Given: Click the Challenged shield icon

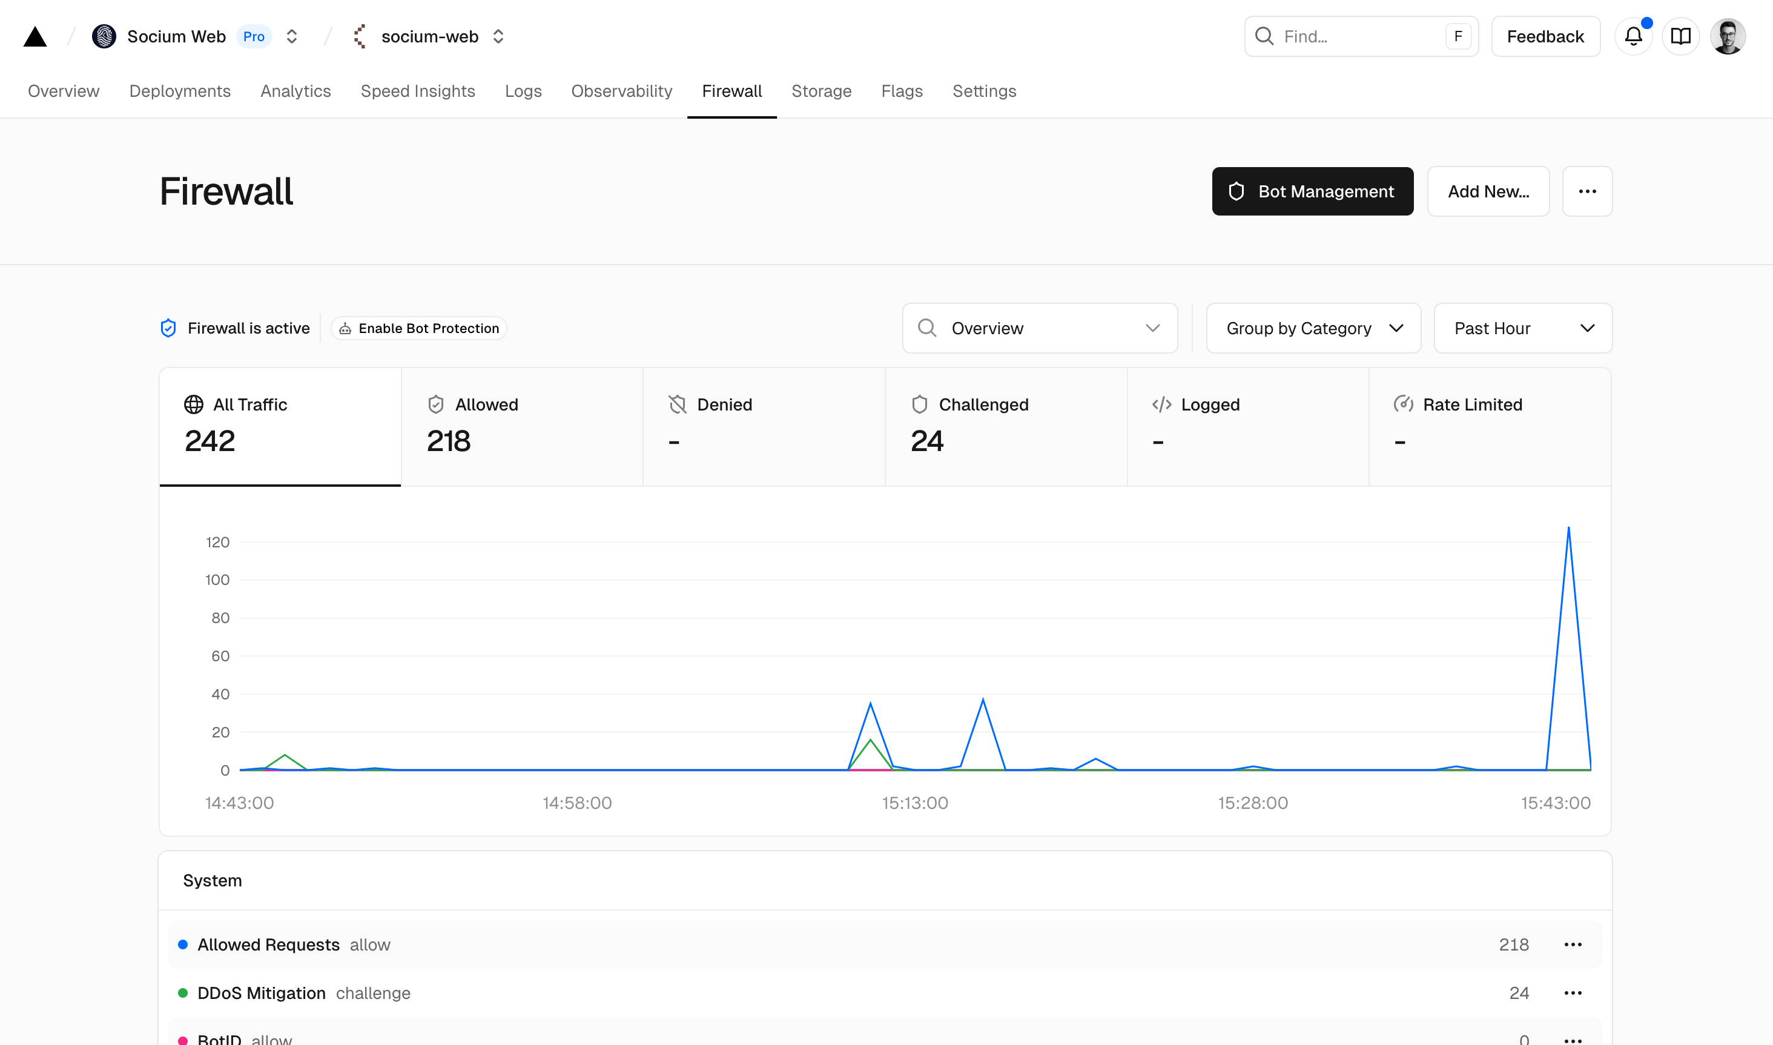Looking at the screenshot, I should click(920, 404).
